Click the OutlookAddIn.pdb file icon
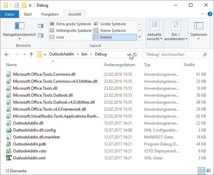Screen dimensions: 214x175 click(9, 144)
